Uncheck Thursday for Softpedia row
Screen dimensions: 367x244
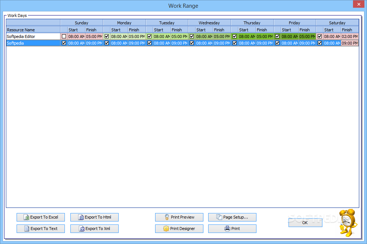click(234, 43)
